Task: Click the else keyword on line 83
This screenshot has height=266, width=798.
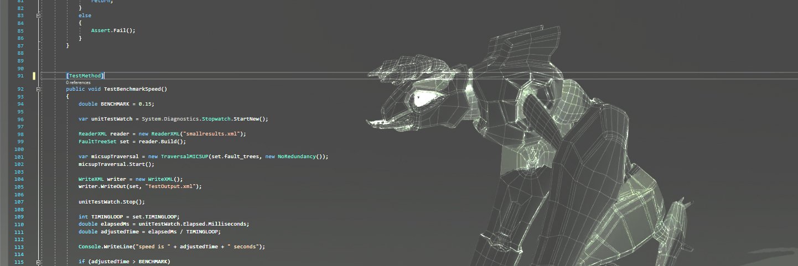Action: [85, 15]
